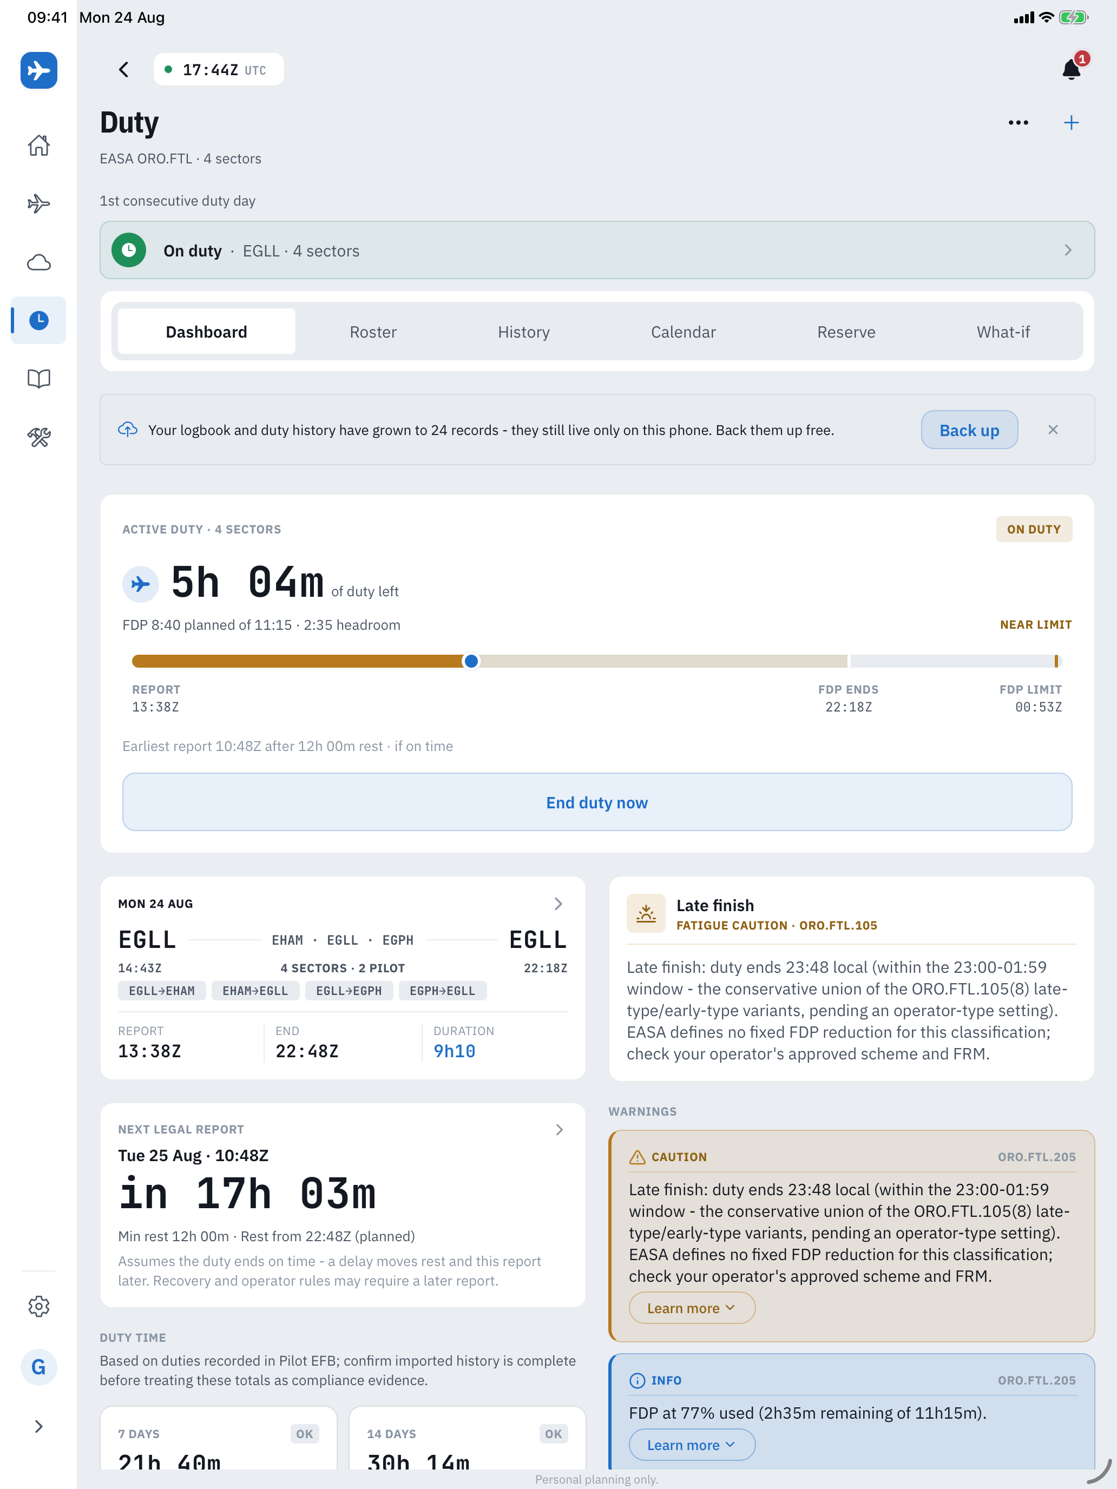Tap the 09:41 status bar clock
1117x1489 pixels.
pos(47,17)
